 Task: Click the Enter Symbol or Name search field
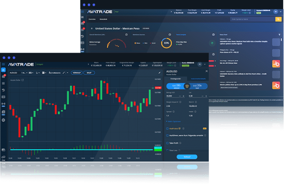[247, 19]
